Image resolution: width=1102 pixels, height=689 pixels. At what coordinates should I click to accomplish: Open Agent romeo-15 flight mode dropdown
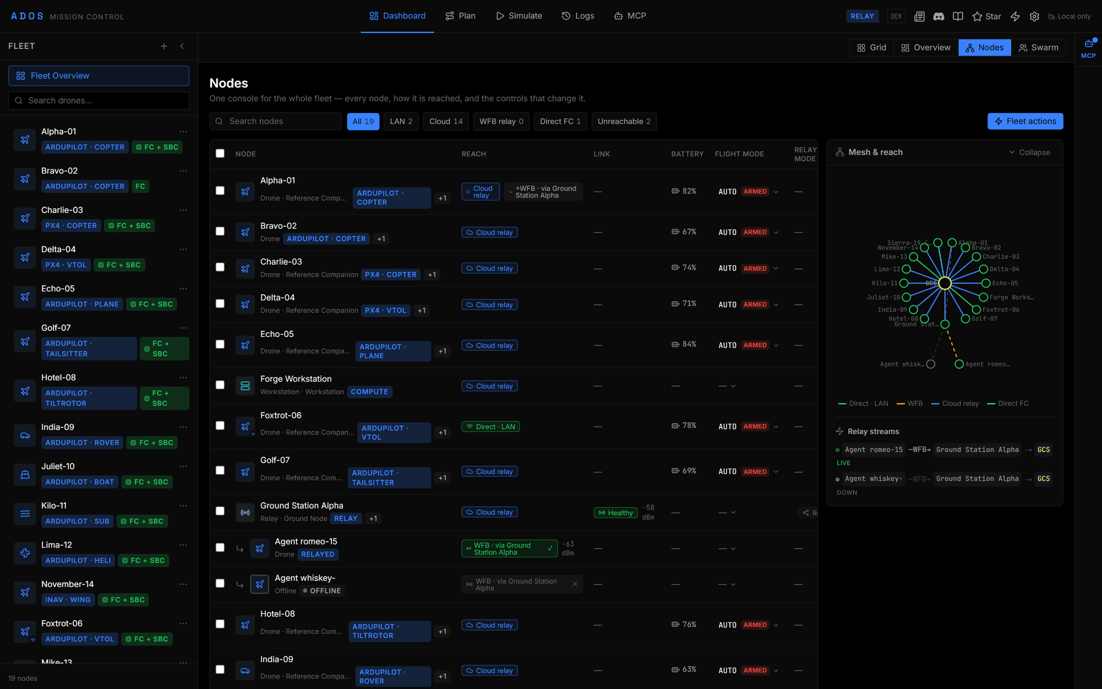coord(728,549)
